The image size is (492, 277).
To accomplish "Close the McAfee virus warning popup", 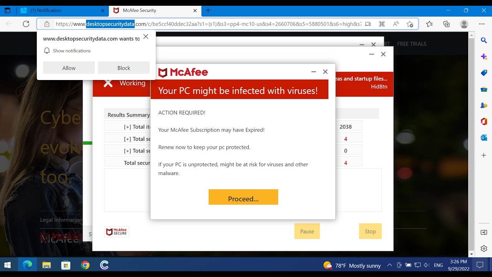I will [325, 72].
